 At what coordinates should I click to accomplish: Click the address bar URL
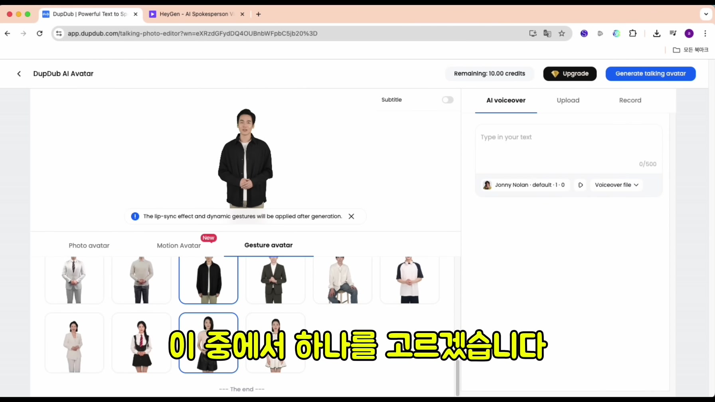point(193,34)
